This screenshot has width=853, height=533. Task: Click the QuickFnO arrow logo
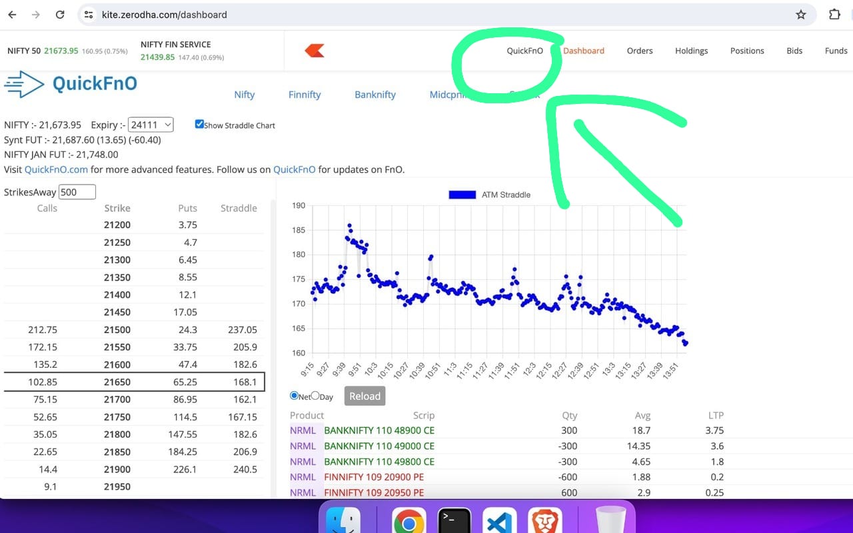(x=24, y=84)
